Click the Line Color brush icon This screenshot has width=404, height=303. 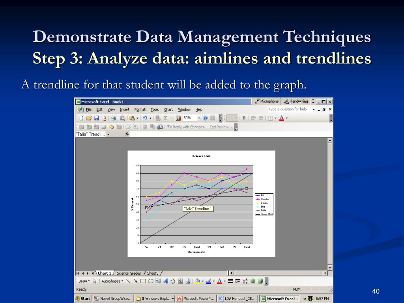(x=208, y=281)
